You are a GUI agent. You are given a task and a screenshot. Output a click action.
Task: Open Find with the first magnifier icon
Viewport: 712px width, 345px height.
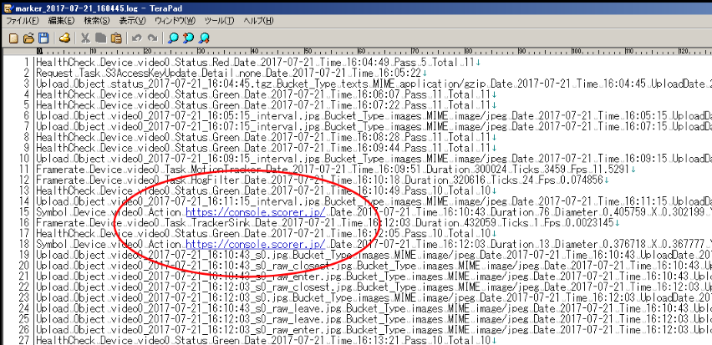pyautogui.click(x=173, y=38)
